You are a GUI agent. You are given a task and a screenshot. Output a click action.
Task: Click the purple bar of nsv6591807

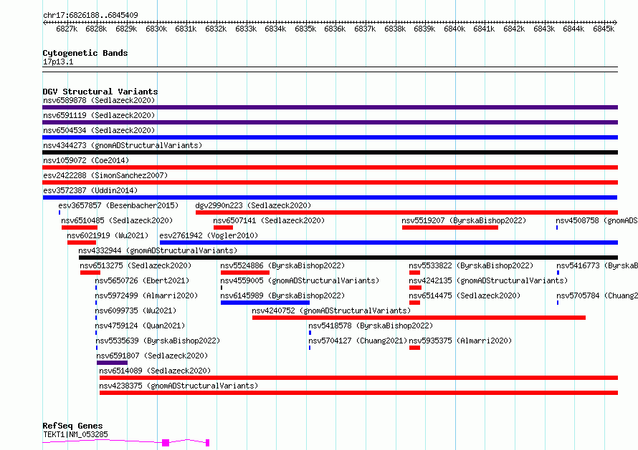[112, 363]
